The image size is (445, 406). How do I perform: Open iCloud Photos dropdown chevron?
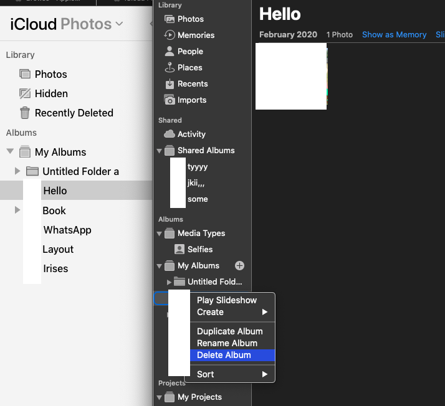pos(120,24)
